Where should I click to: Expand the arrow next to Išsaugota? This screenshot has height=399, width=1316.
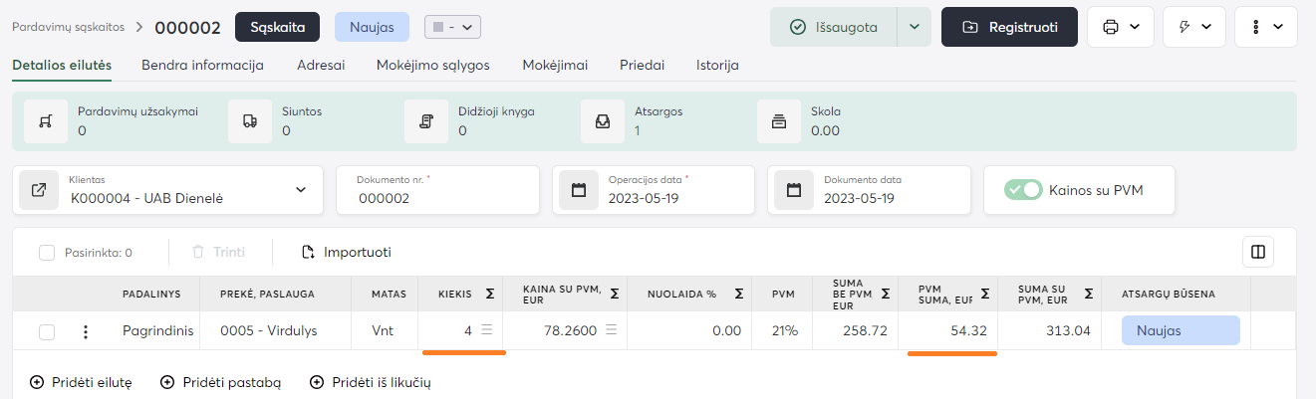click(914, 27)
